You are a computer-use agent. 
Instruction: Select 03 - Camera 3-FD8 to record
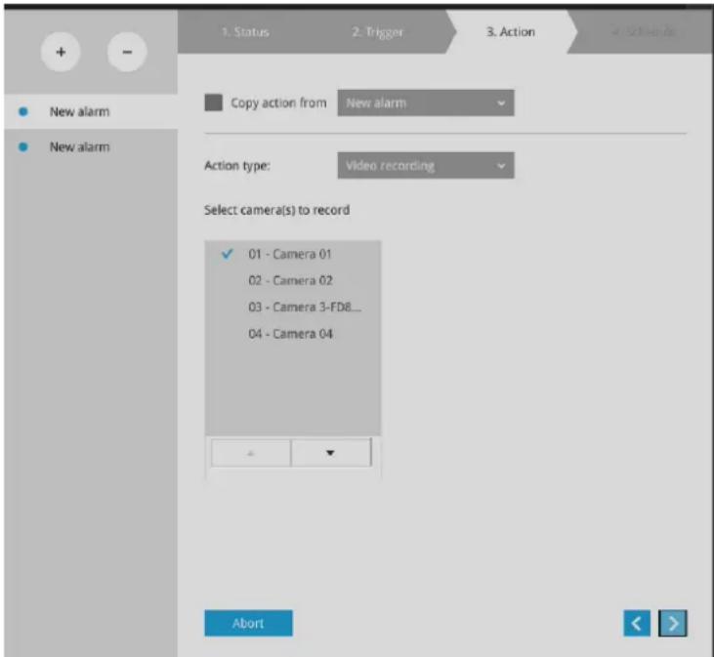292,308
